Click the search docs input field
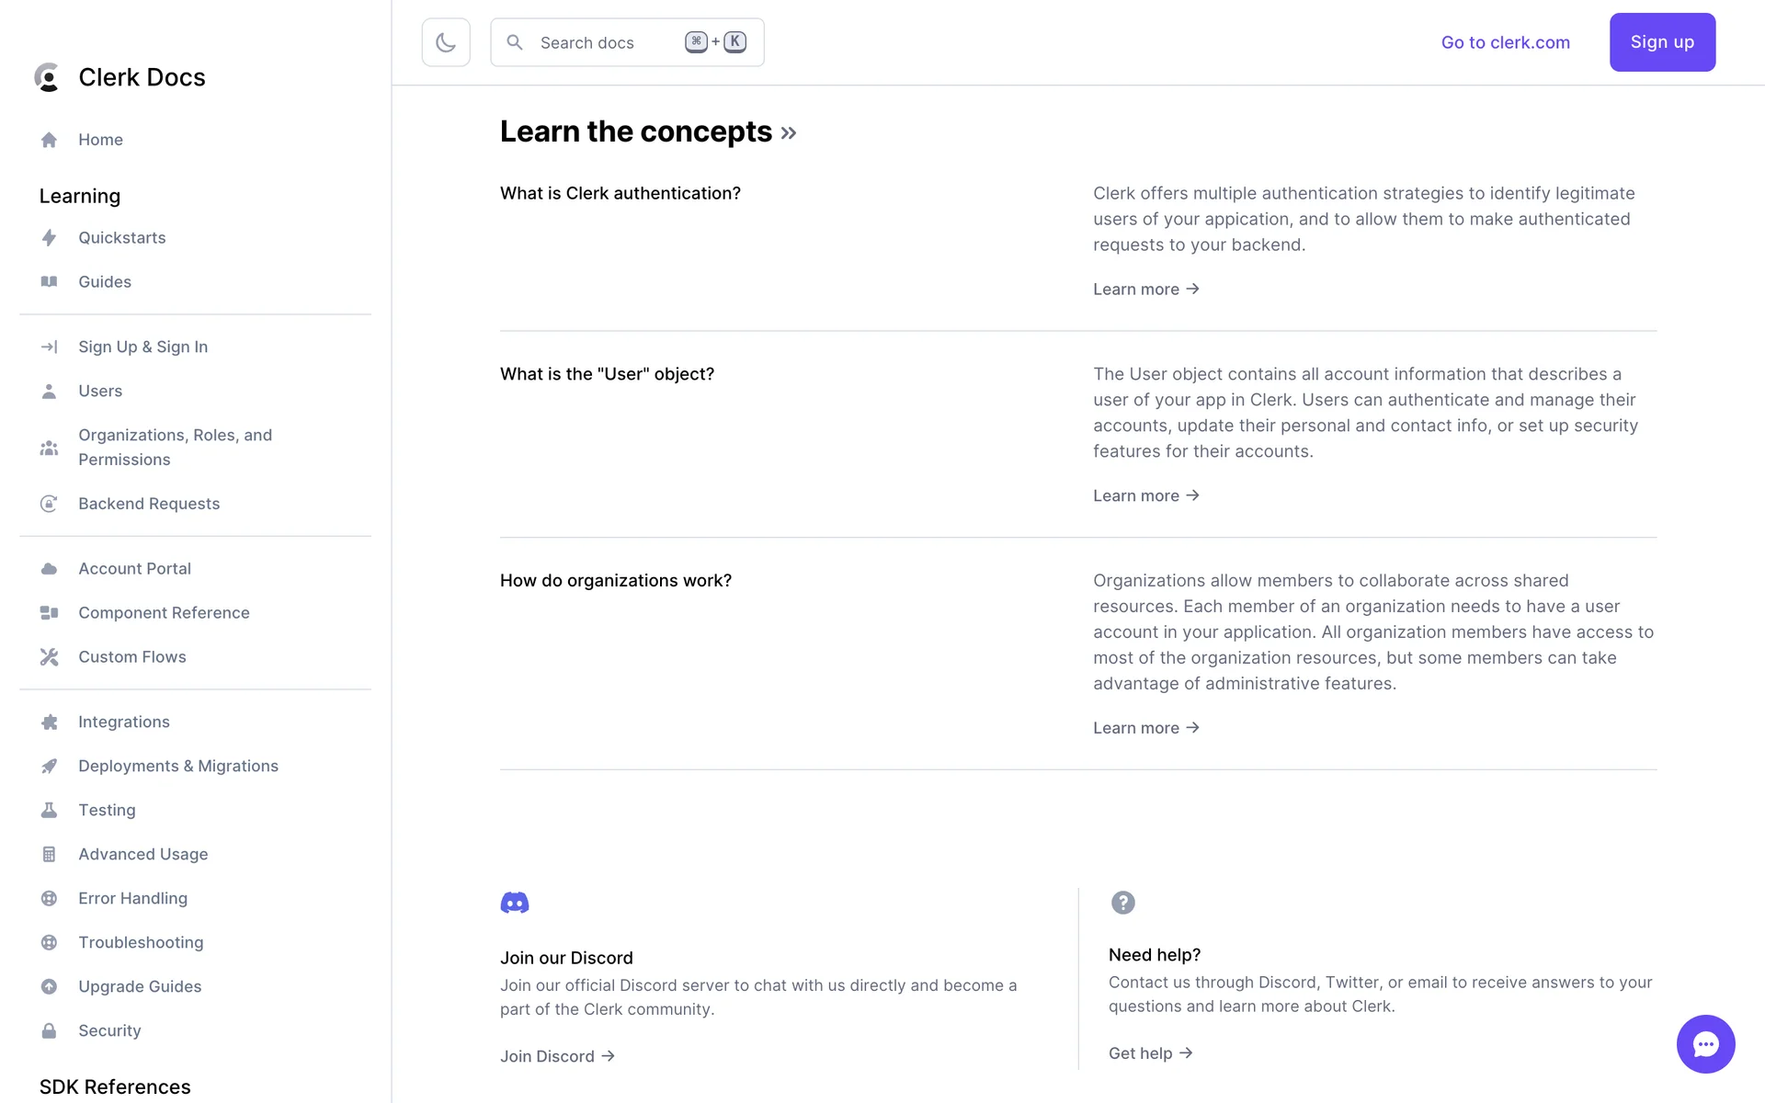This screenshot has height=1103, width=1765. (607, 42)
